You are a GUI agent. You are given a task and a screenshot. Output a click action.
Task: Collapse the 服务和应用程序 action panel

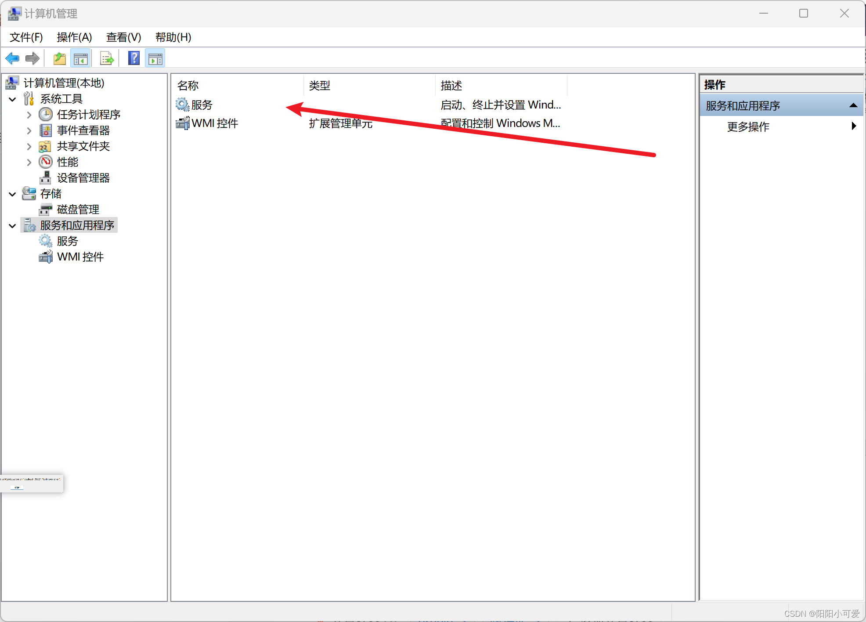853,105
